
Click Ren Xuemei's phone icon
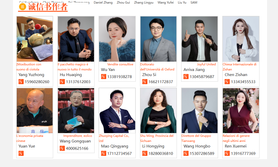(227, 153)
